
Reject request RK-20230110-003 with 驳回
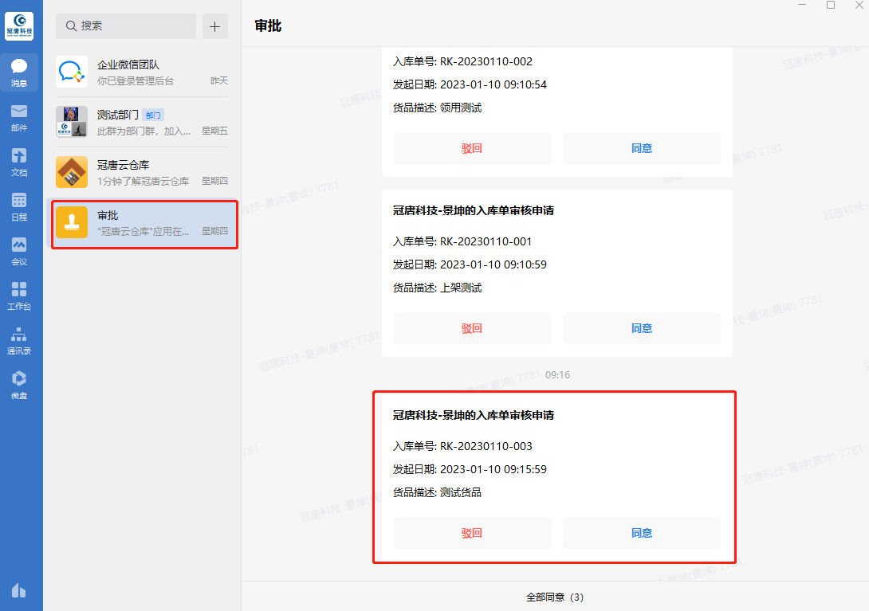coord(472,534)
